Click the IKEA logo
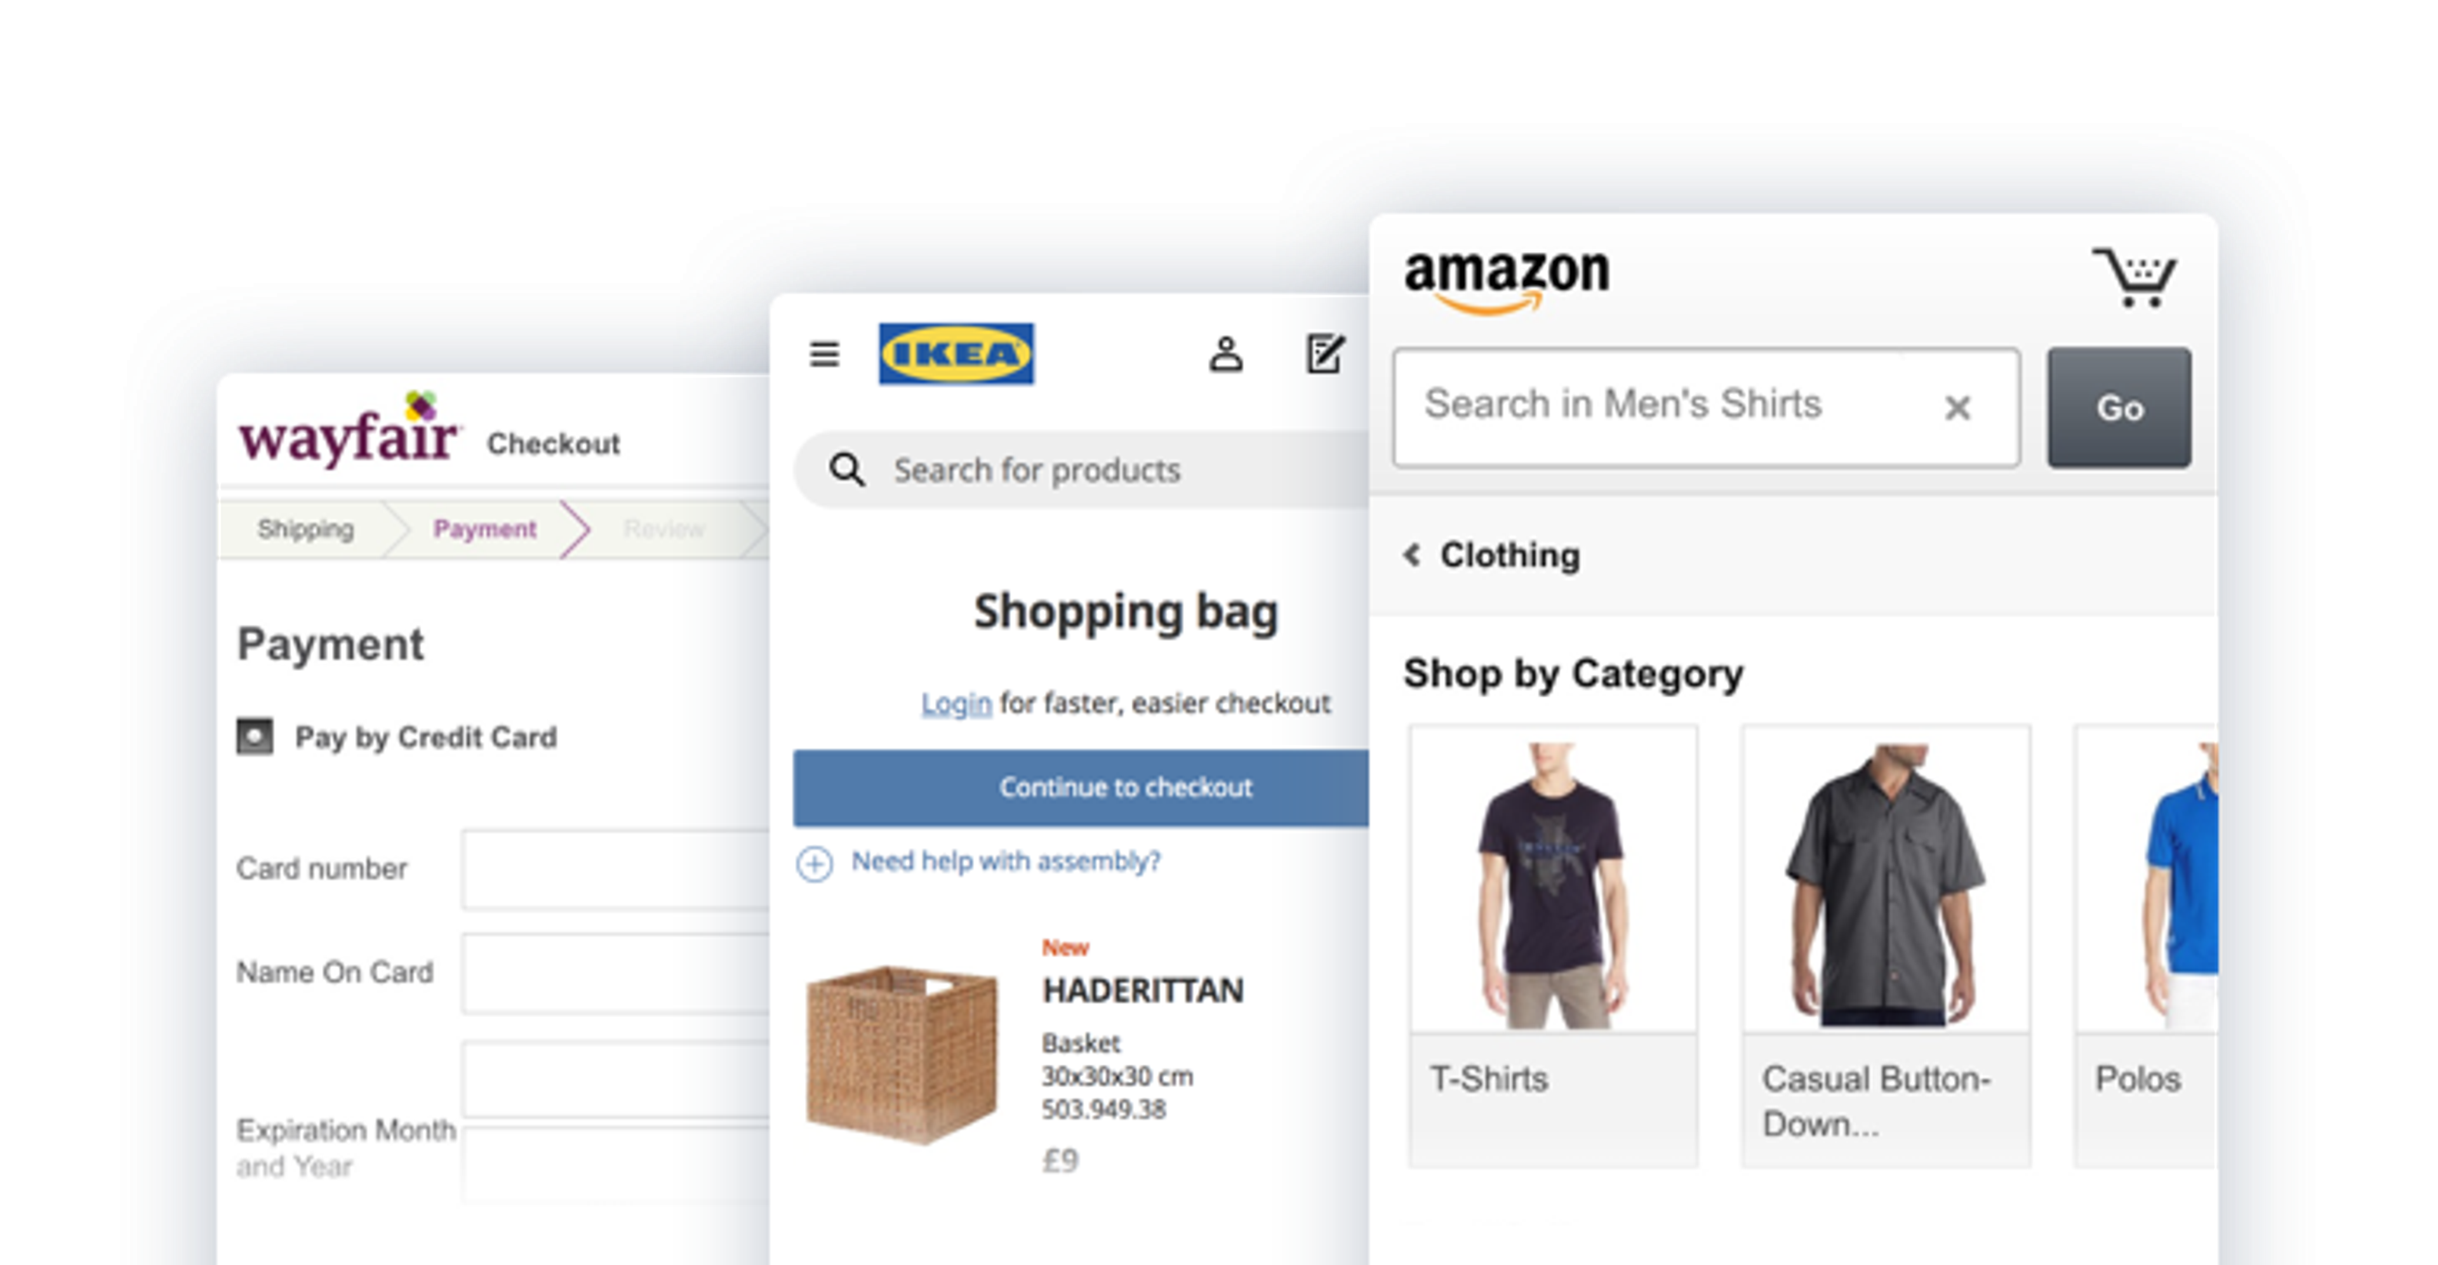This screenshot has width=2438, height=1265. pyautogui.click(x=956, y=354)
